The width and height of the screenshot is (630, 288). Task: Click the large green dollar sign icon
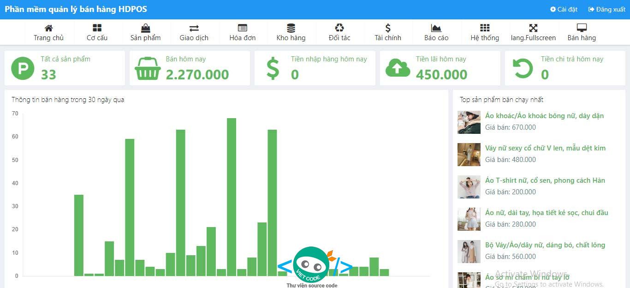click(273, 68)
